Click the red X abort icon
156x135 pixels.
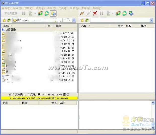click(95, 13)
